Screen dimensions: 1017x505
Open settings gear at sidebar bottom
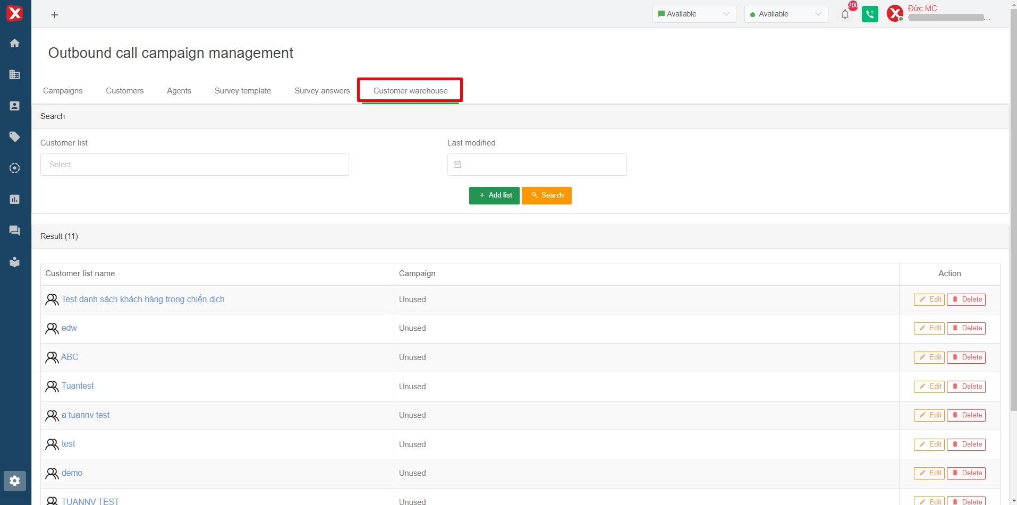coord(15,481)
